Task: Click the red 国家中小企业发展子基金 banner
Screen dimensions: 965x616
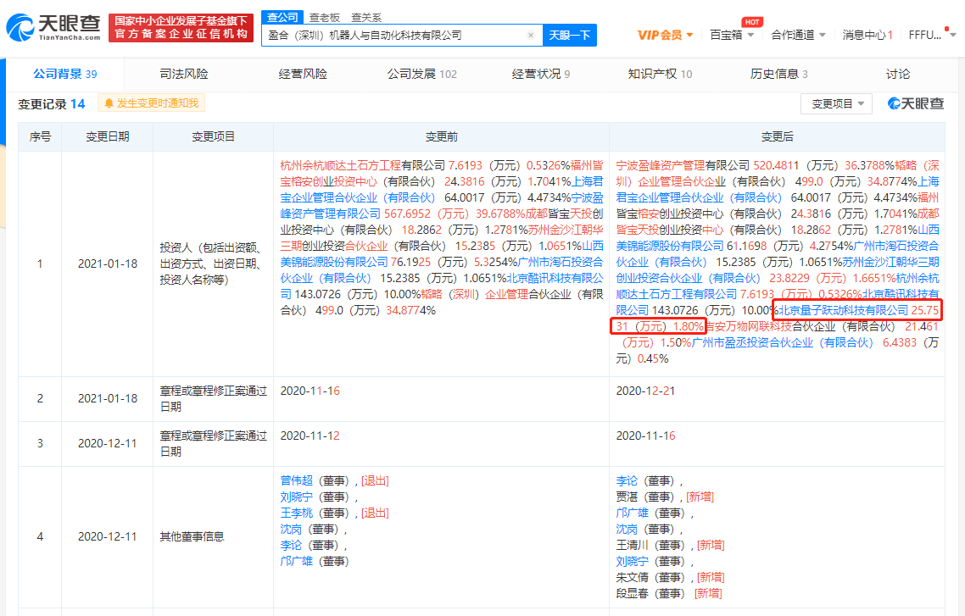Action: [181, 25]
